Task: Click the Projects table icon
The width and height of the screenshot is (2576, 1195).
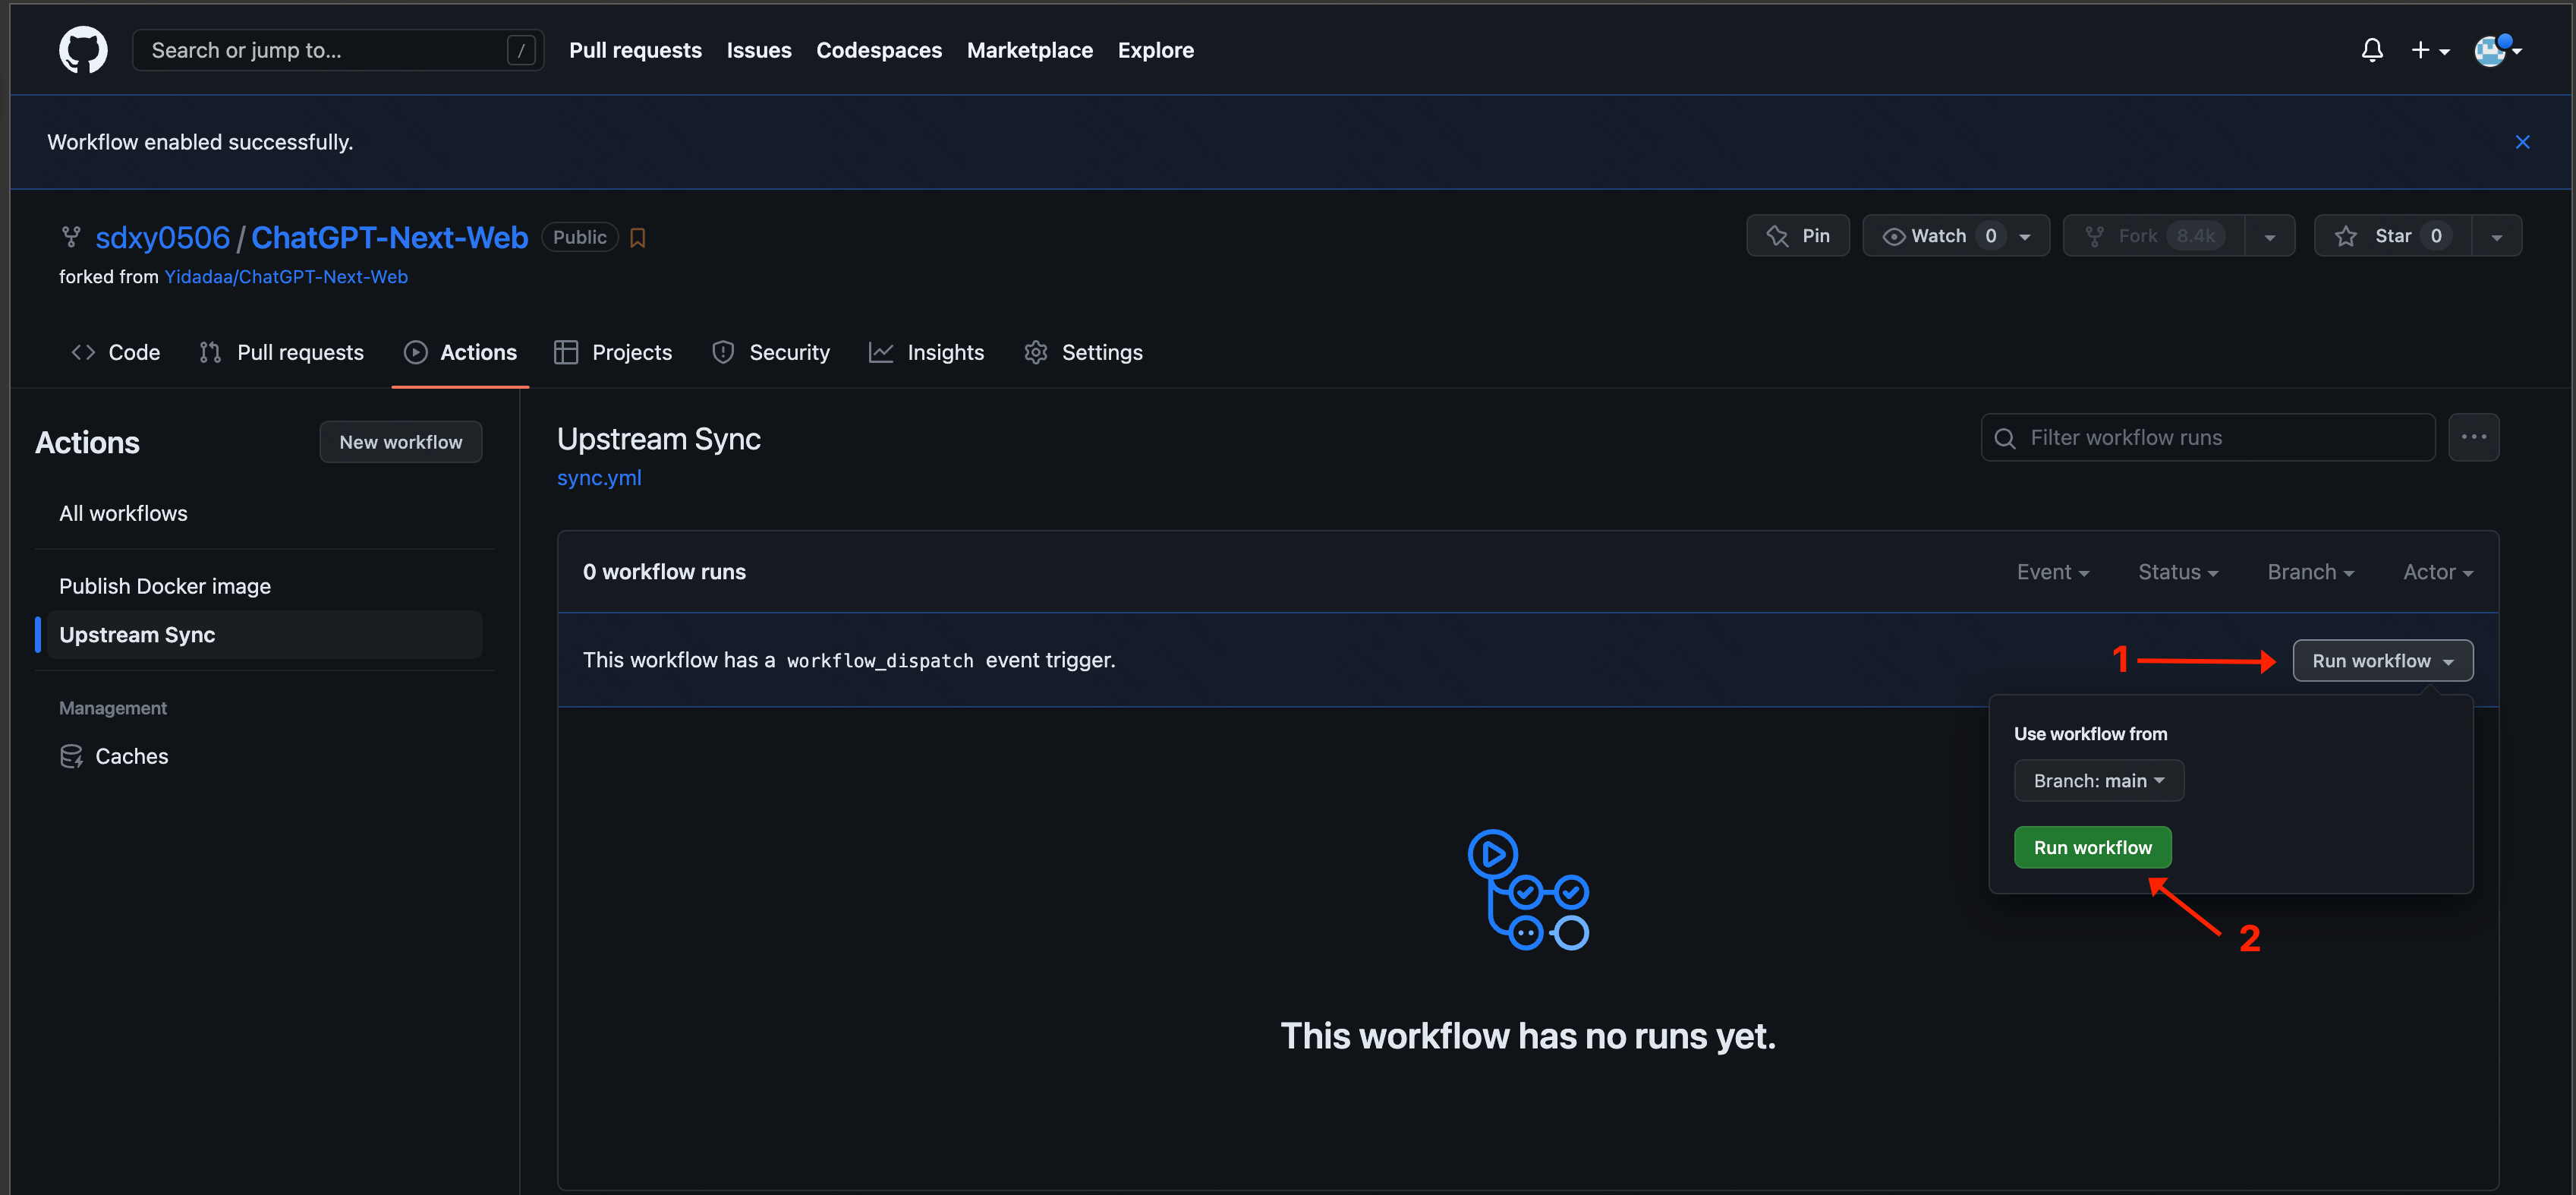Action: pos(566,352)
